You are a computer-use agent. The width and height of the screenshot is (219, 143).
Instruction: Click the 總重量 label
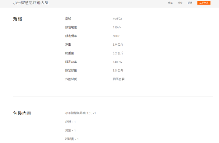point(69,53)
